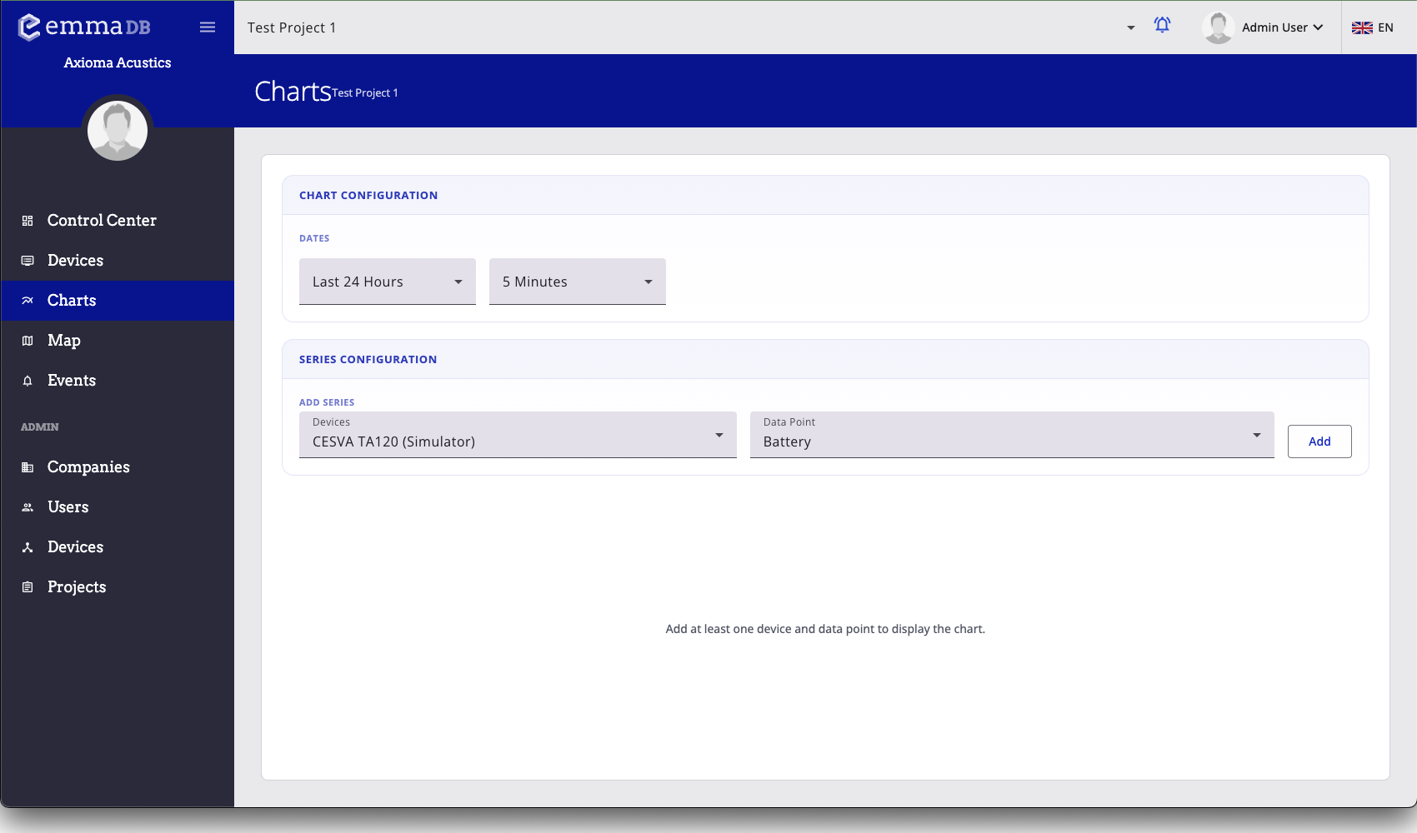Click the Projects clipboard icon
Image resolution: width=1417 pixels, height=833 pixels.
point(28,587)
